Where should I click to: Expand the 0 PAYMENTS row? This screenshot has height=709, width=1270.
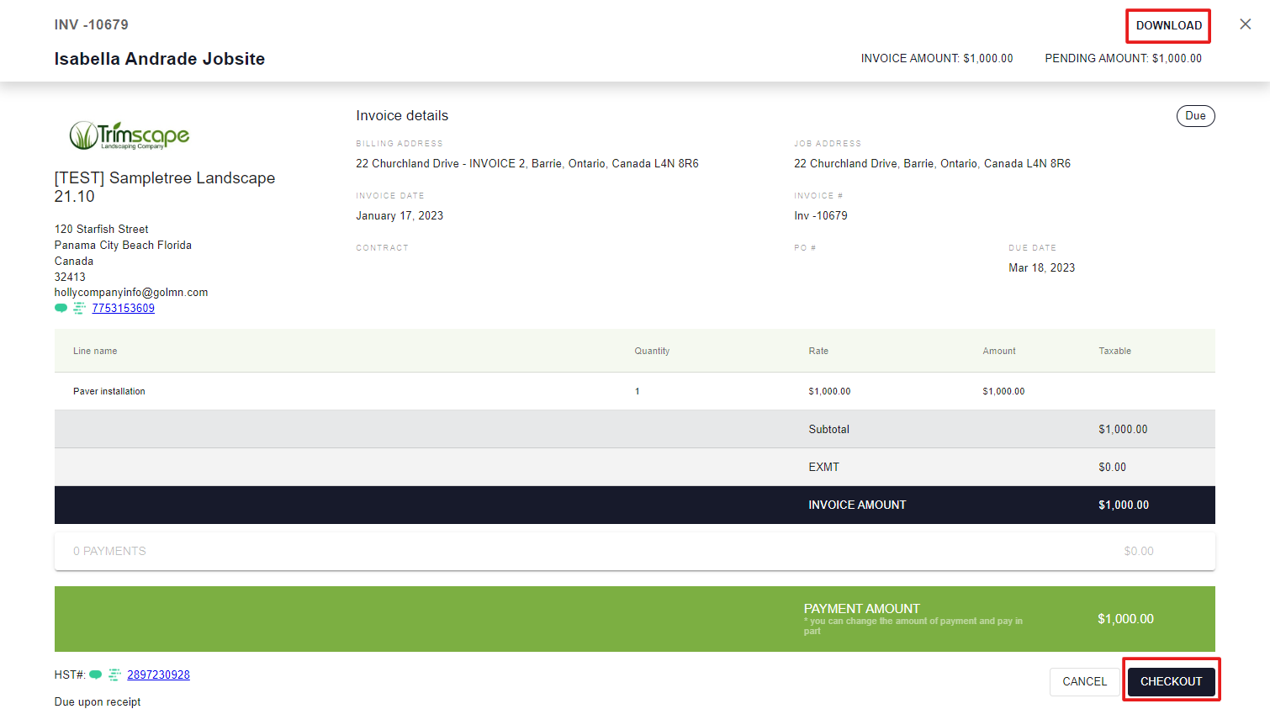pos(635,551)
